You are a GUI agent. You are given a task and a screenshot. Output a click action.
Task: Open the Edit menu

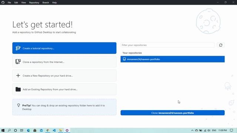point(16,3)
